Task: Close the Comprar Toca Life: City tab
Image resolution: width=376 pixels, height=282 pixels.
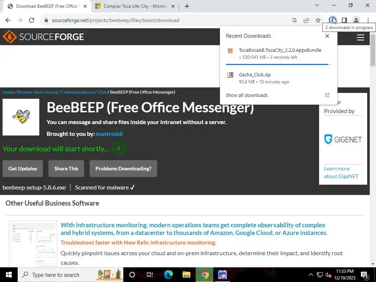Action: 173,7
